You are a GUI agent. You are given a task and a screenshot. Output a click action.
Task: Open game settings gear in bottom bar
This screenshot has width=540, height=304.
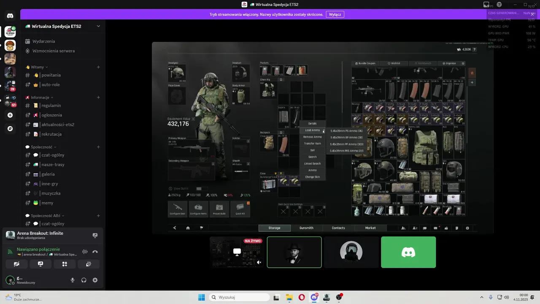point(467,228)
